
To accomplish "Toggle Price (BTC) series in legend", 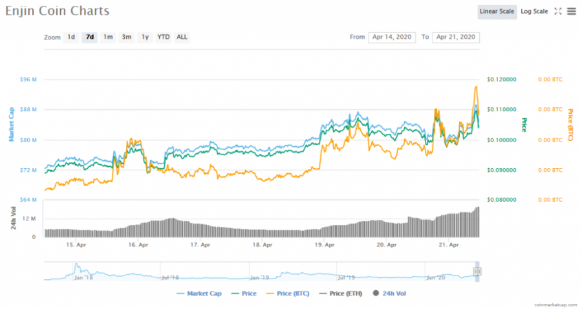I will click(288, 293).
